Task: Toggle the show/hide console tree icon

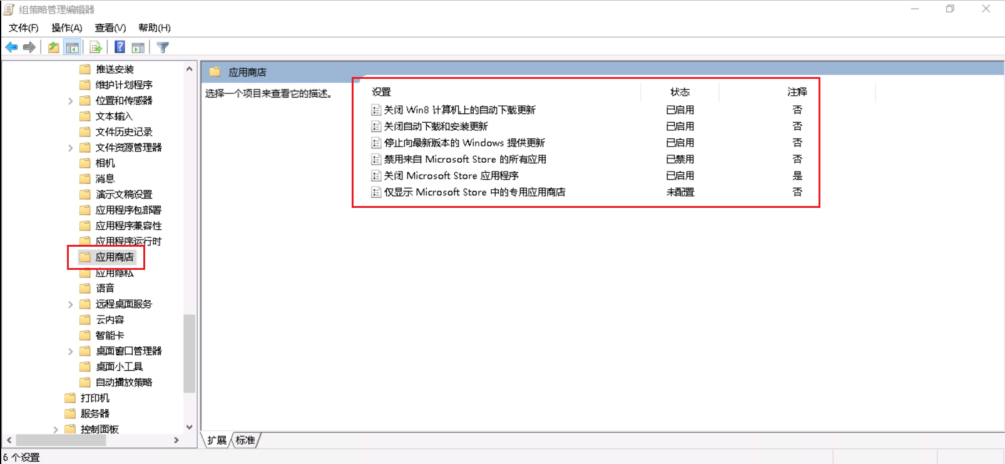Action: 73,47
